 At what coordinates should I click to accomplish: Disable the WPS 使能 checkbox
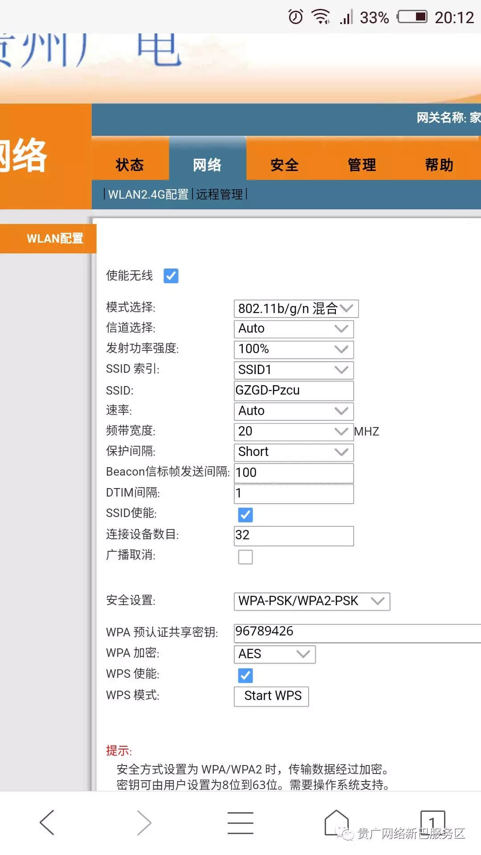point(245,675)
